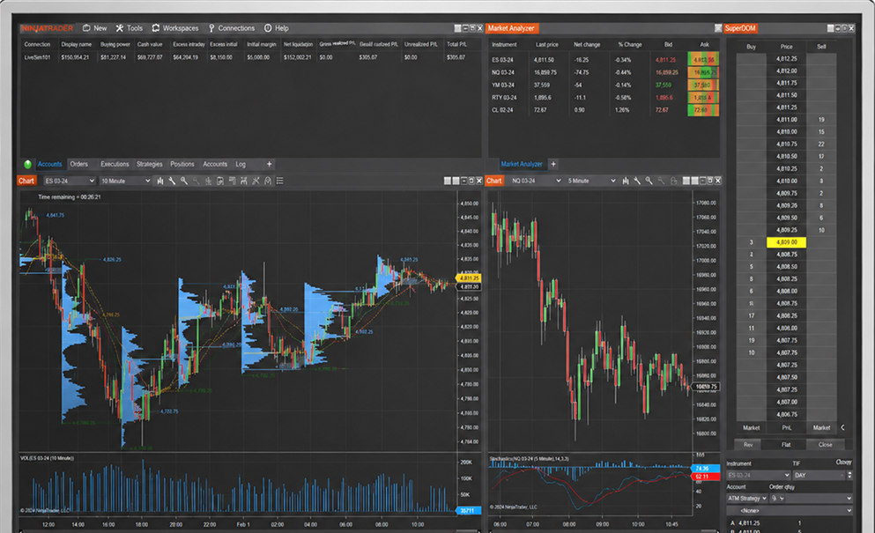The width and height of the screenshot is (875, 533).
Task: Open the list-lines icon in ES chart toolbar
Action: pos(280,181)
